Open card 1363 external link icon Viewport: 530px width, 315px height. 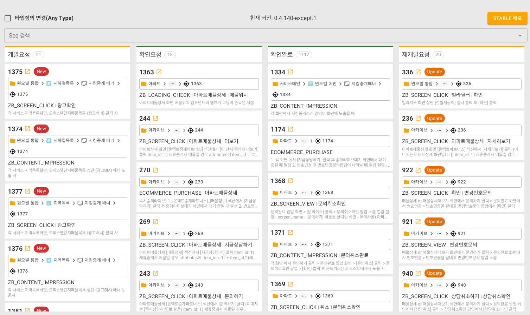tap(159, 72)
